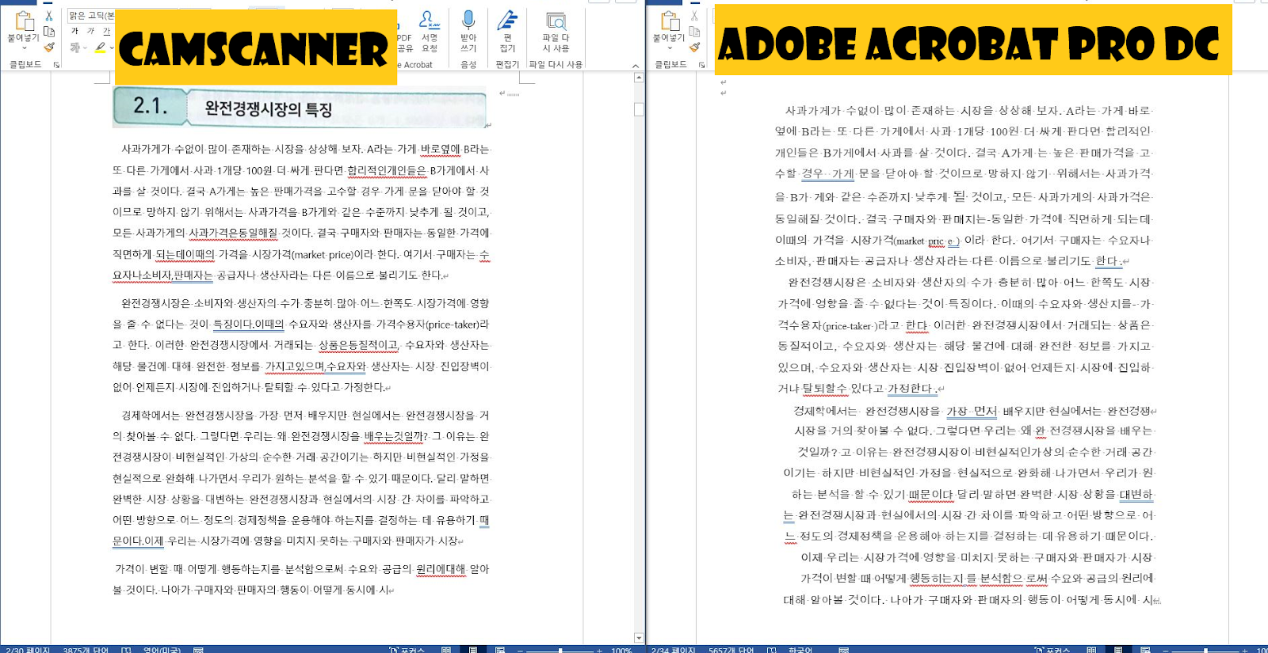Click the scroll-down arrow of left document
This screenshot has width=1268, height=653.
[x=639, y=638]
